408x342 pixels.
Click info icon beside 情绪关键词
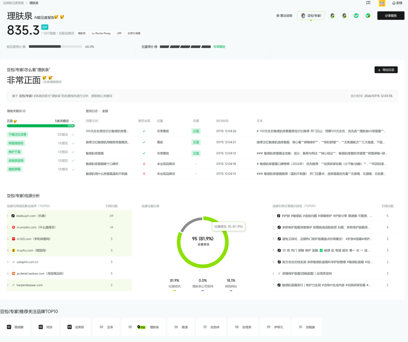coord(24,111)
